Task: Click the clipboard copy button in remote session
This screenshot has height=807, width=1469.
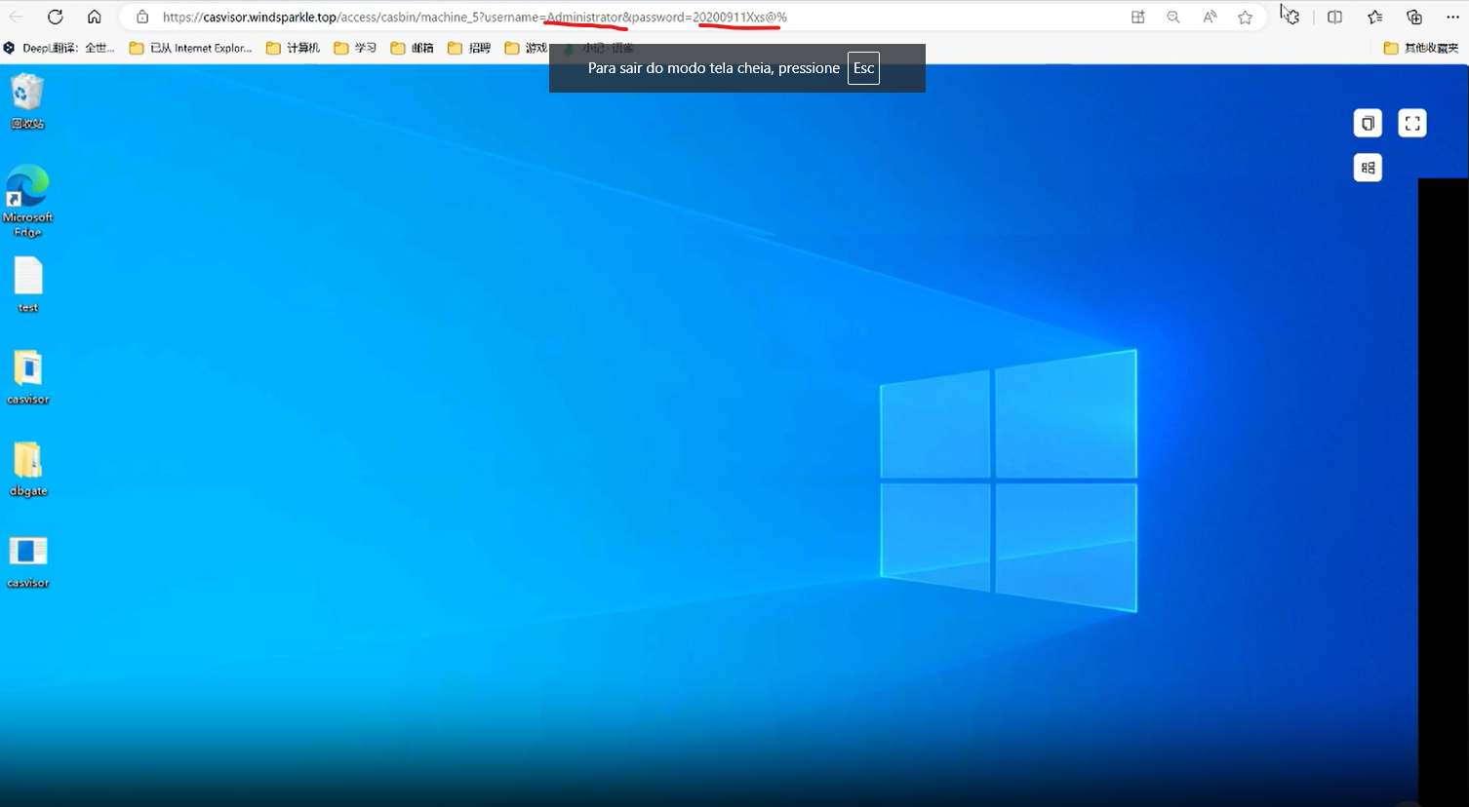Action: (1368, 123)
